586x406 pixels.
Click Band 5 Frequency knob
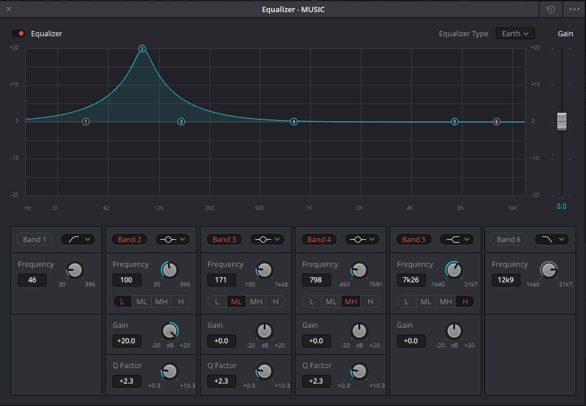454,270
